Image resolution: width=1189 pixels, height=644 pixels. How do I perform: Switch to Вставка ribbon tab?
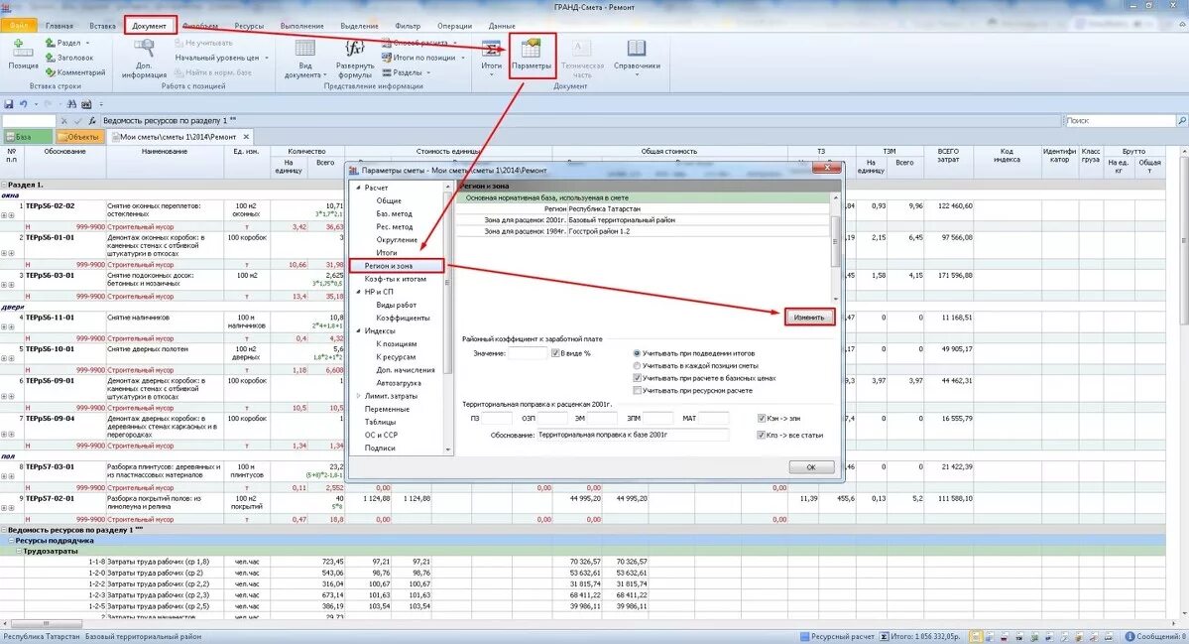coord(102,26)
